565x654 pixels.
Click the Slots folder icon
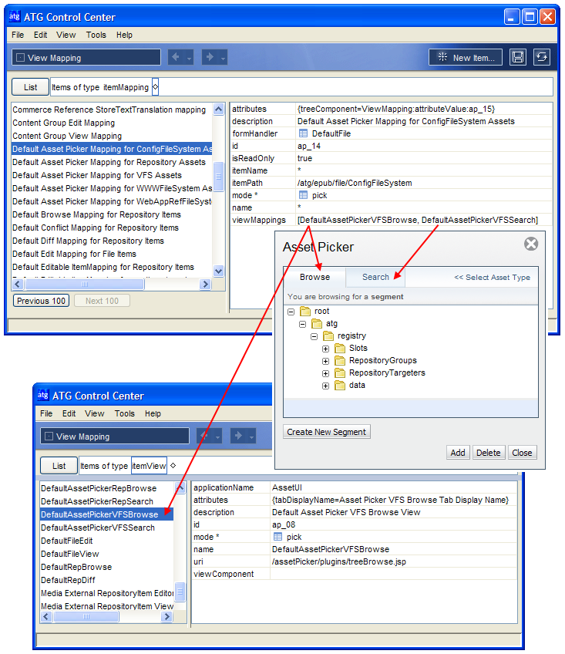tap(340, 348)
